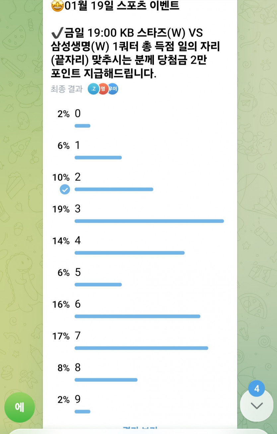Open the green '에' sender avatar
Viewport: 277px width, 434px height.
(x=20, y=407)
